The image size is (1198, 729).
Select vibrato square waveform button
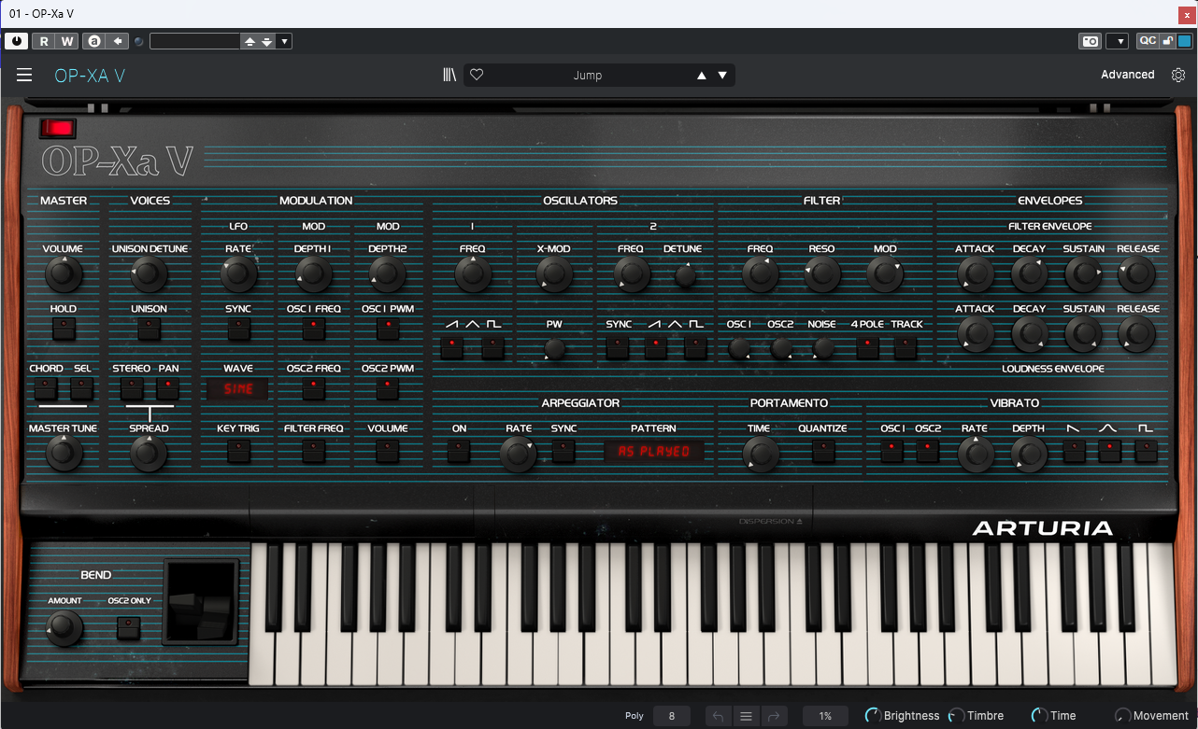1146,453
